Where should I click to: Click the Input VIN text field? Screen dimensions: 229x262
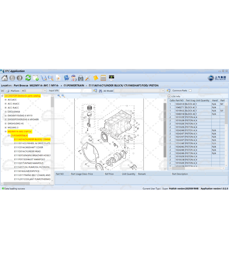pos(78,91)
